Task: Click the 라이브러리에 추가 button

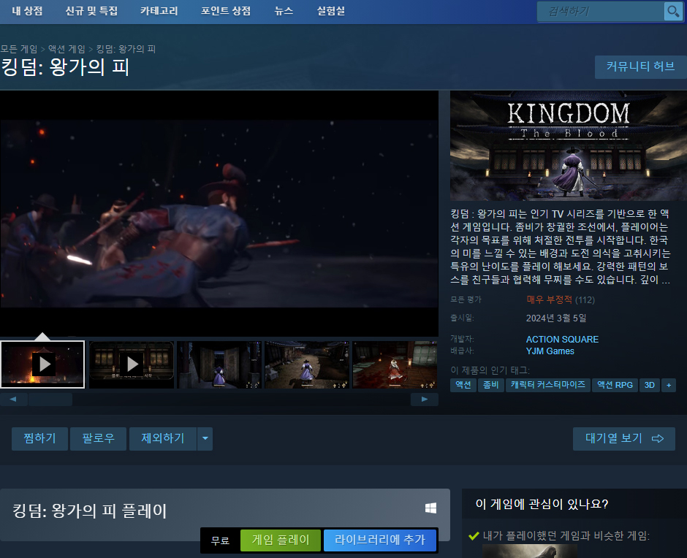Action: 380,540
